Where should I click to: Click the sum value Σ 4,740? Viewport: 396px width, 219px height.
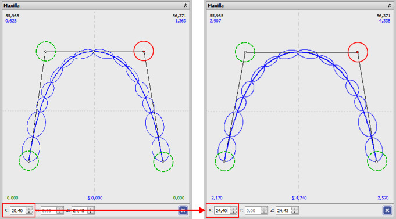(299, 198)
